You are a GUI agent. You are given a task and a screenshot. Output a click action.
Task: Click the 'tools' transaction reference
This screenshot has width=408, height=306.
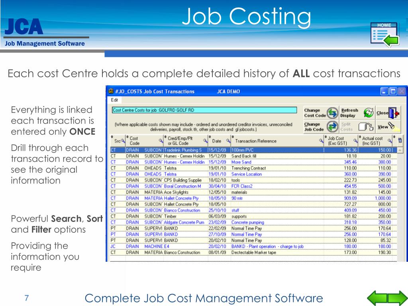(x=236, y=180)
